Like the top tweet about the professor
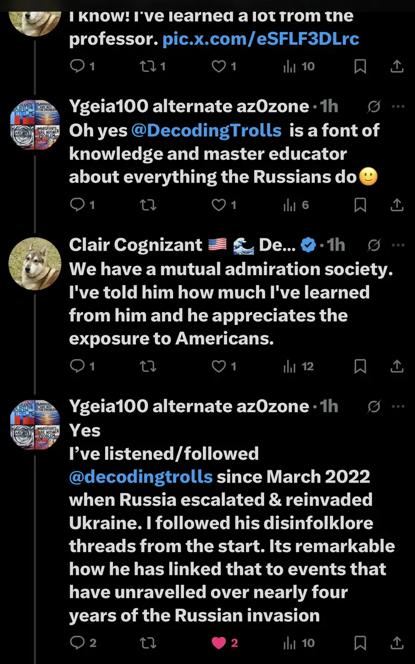Screen dimensions: 415x664 (220, 67)
